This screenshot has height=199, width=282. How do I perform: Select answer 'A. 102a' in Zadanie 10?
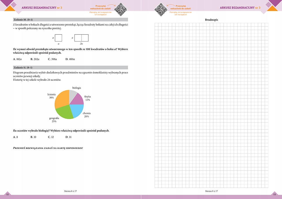(x=17, y=59)
